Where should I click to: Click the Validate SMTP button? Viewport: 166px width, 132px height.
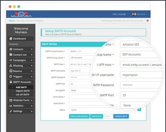coord(121,116)
